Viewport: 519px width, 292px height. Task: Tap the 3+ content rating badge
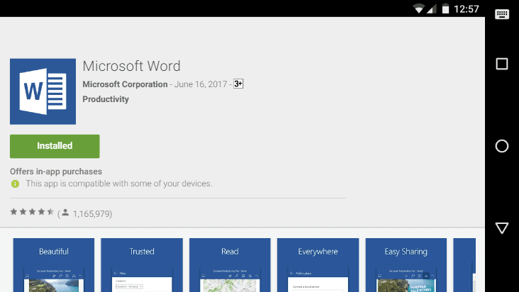point(238,84)
